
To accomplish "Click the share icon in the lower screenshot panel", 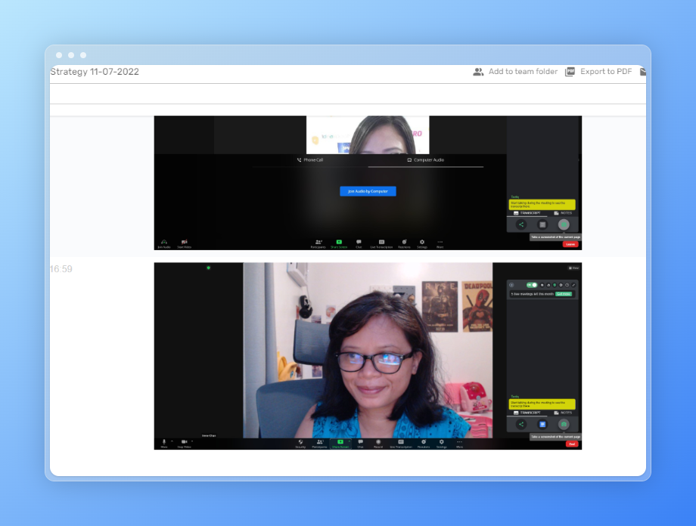I will click(521, 424).
